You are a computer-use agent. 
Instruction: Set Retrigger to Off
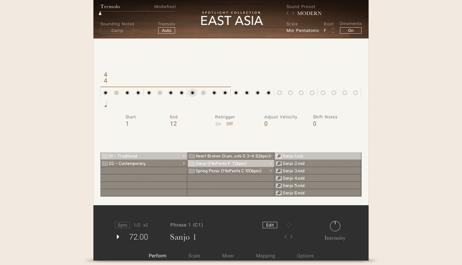pos(229,124)
